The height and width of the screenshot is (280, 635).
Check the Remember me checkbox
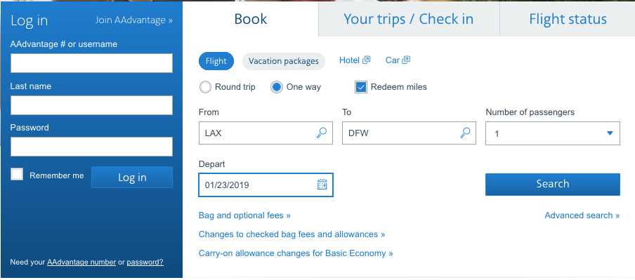point(17,175)
